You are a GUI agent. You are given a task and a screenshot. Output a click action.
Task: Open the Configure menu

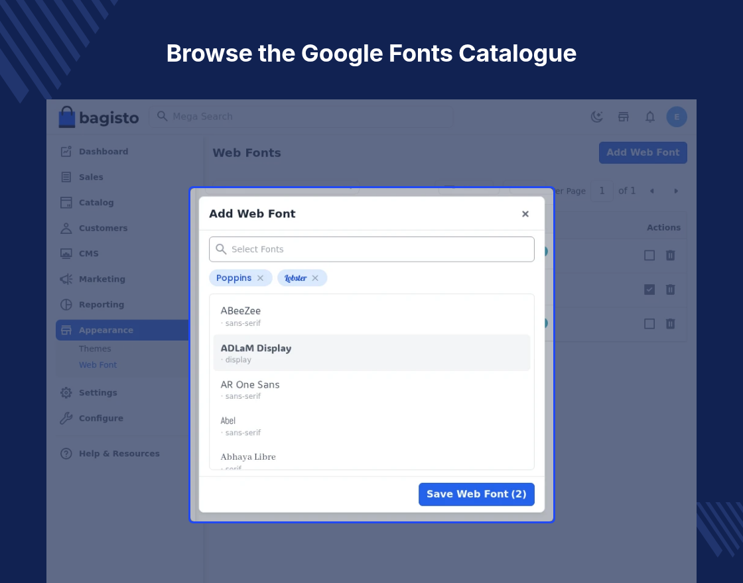pyautogui.click(x=101, y=418)
